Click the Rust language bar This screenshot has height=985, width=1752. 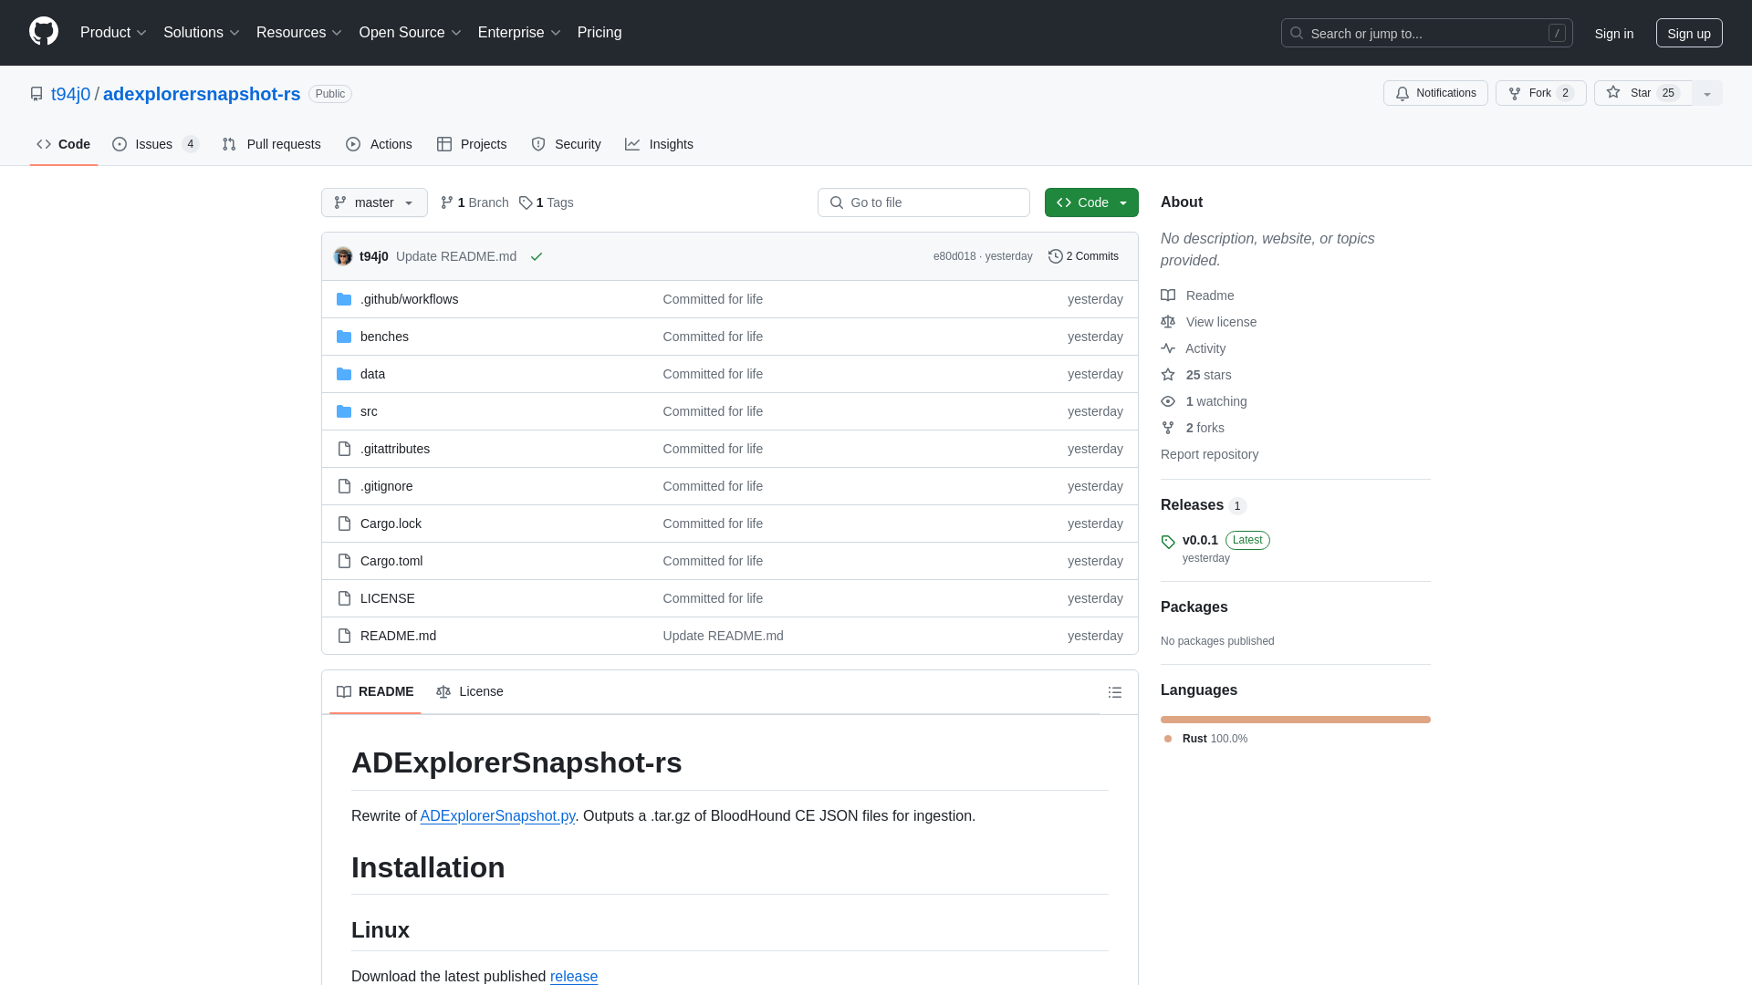point(1296,720)
